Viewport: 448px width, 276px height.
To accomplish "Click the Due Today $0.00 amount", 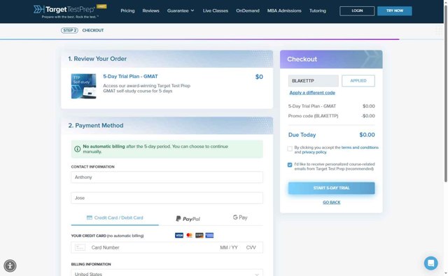I will tap(367, 135).
